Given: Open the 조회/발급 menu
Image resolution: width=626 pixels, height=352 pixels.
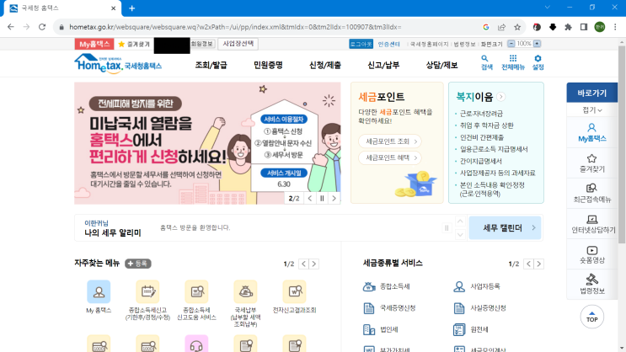Looking at the screenshot, I should [211, 65].
